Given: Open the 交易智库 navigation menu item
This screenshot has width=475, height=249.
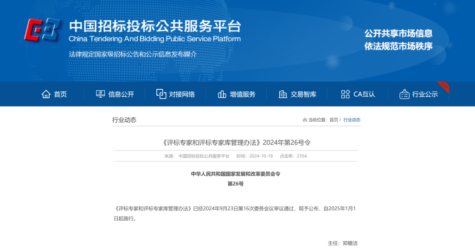Looking at the screenshot, I should tap(297, 94).
